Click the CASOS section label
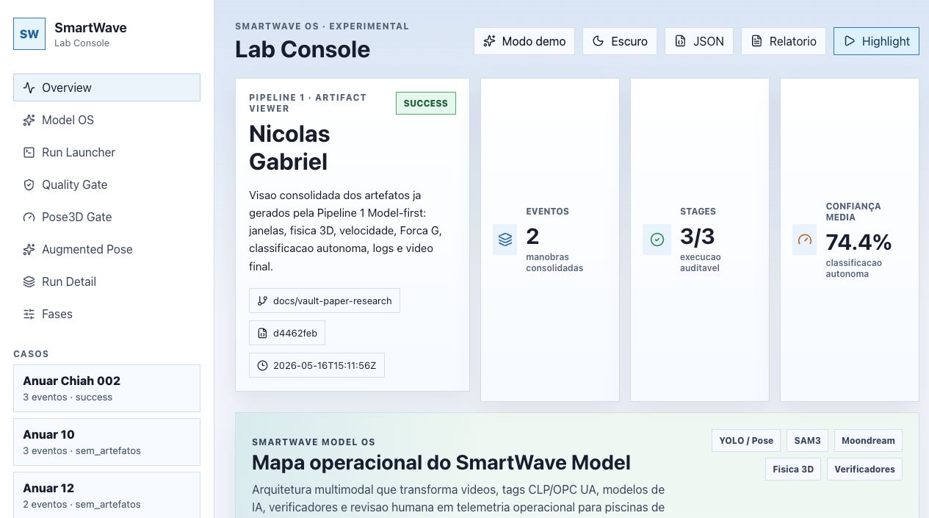The width and height of the screenshot is (929, 518). [31, 353]
